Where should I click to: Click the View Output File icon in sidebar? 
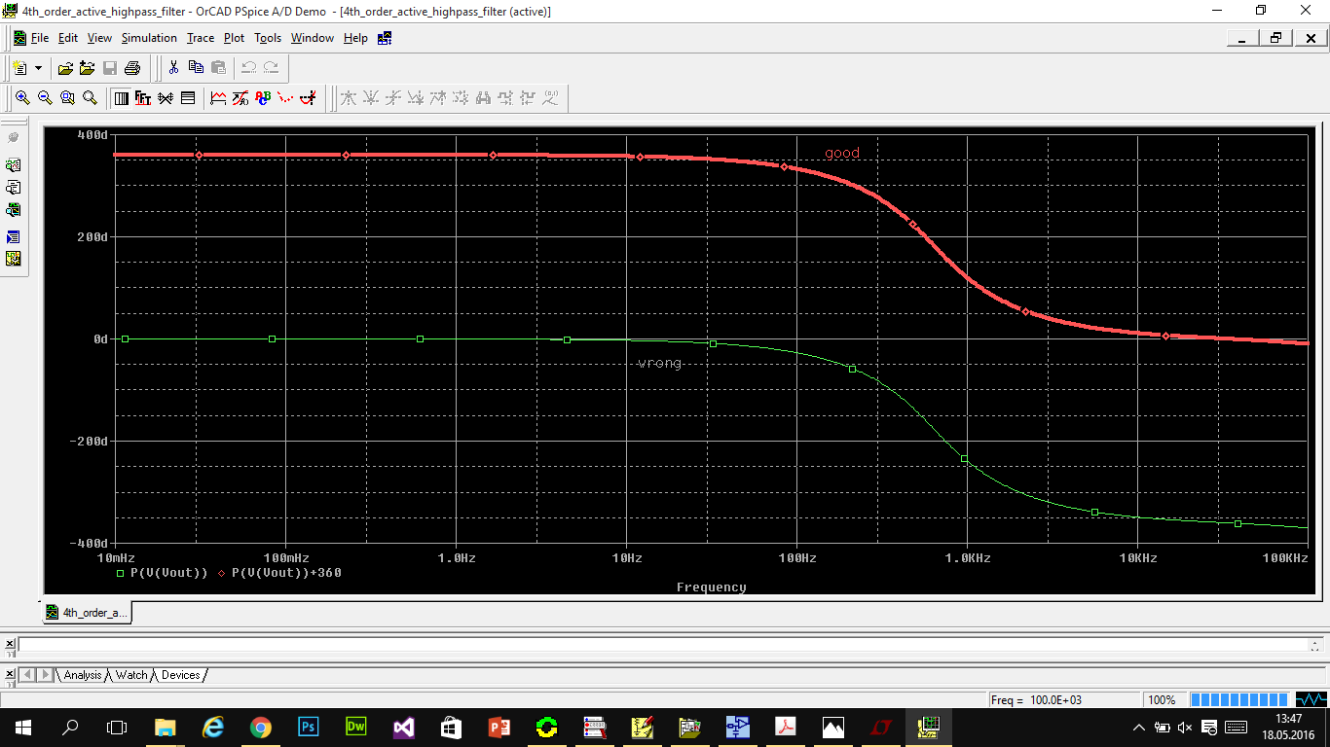(14, 188)
